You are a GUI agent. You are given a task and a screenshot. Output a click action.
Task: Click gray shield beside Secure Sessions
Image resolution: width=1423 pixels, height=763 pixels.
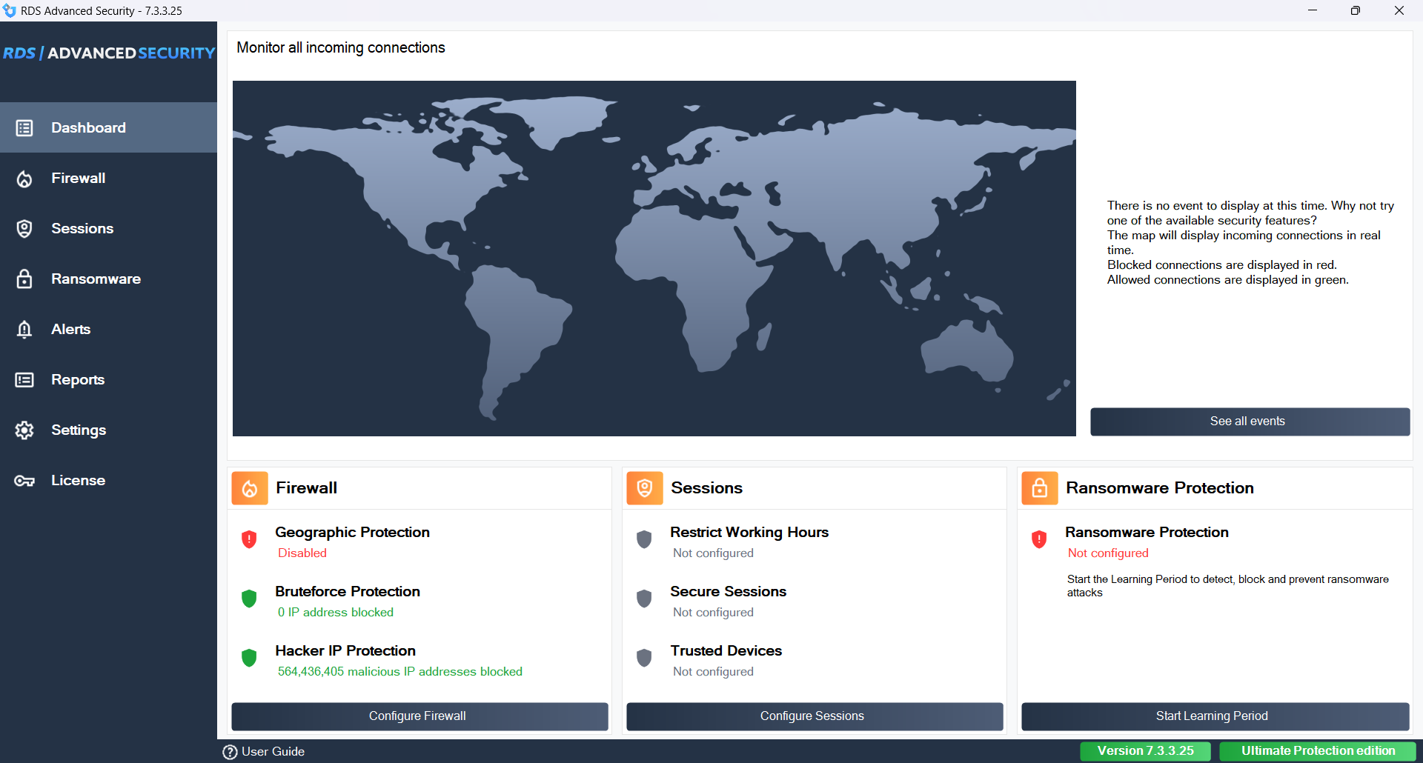pos(644,599)
